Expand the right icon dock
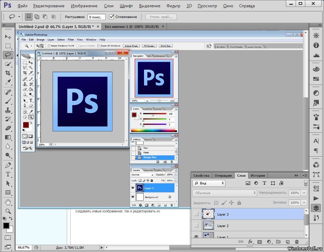Viewport: 324px width, 252px height. [319, 25]
